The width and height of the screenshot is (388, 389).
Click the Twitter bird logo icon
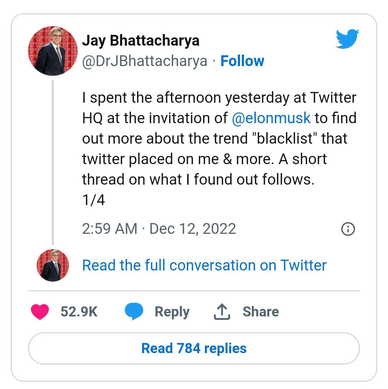click(347, 39)
